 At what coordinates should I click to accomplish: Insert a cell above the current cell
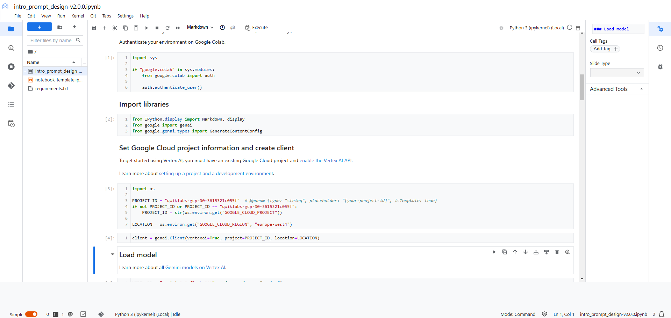[536, 252]
